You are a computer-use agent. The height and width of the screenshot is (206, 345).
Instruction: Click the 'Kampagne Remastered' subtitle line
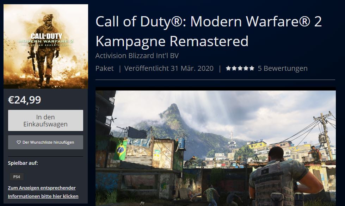172,41
